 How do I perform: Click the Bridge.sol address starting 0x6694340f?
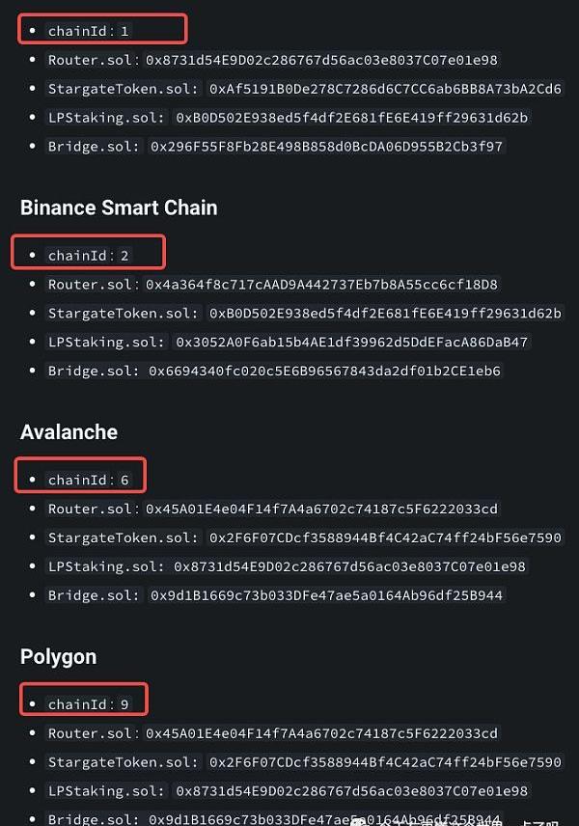tap(326, 372)
